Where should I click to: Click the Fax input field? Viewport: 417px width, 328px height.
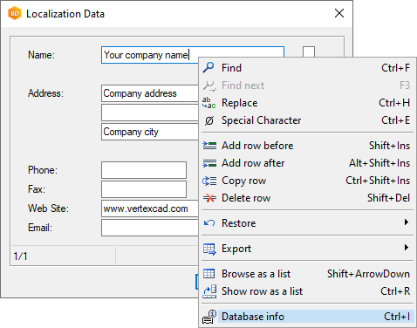coord(144,189)
